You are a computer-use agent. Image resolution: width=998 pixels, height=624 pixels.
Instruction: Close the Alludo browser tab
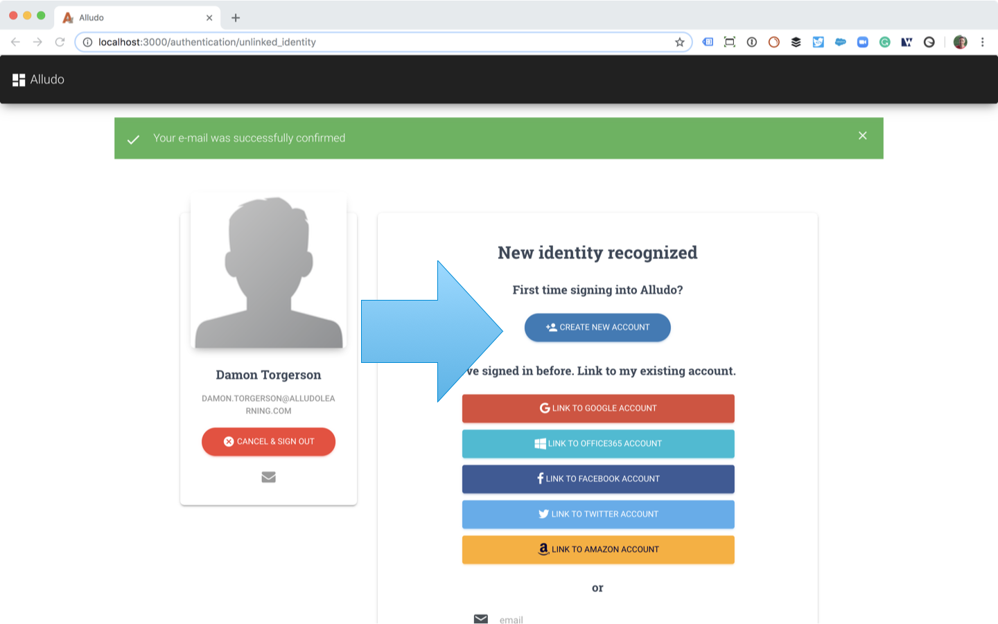pyautogui.click(x=209, y=18)
